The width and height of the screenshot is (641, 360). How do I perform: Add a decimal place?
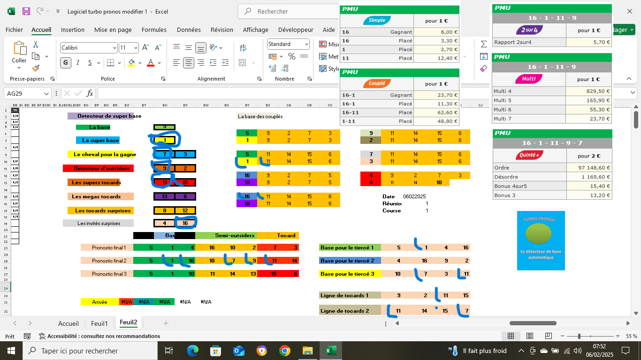[x=273, y=68]
